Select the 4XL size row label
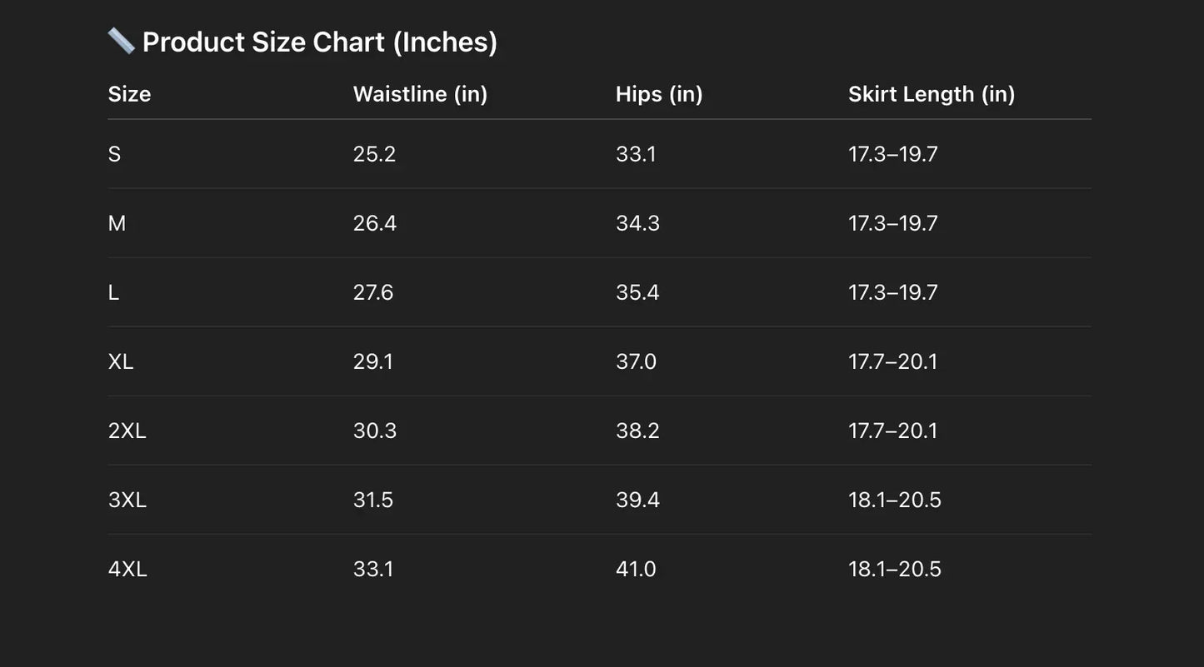 pyautogui.click(x=127, y=569)
